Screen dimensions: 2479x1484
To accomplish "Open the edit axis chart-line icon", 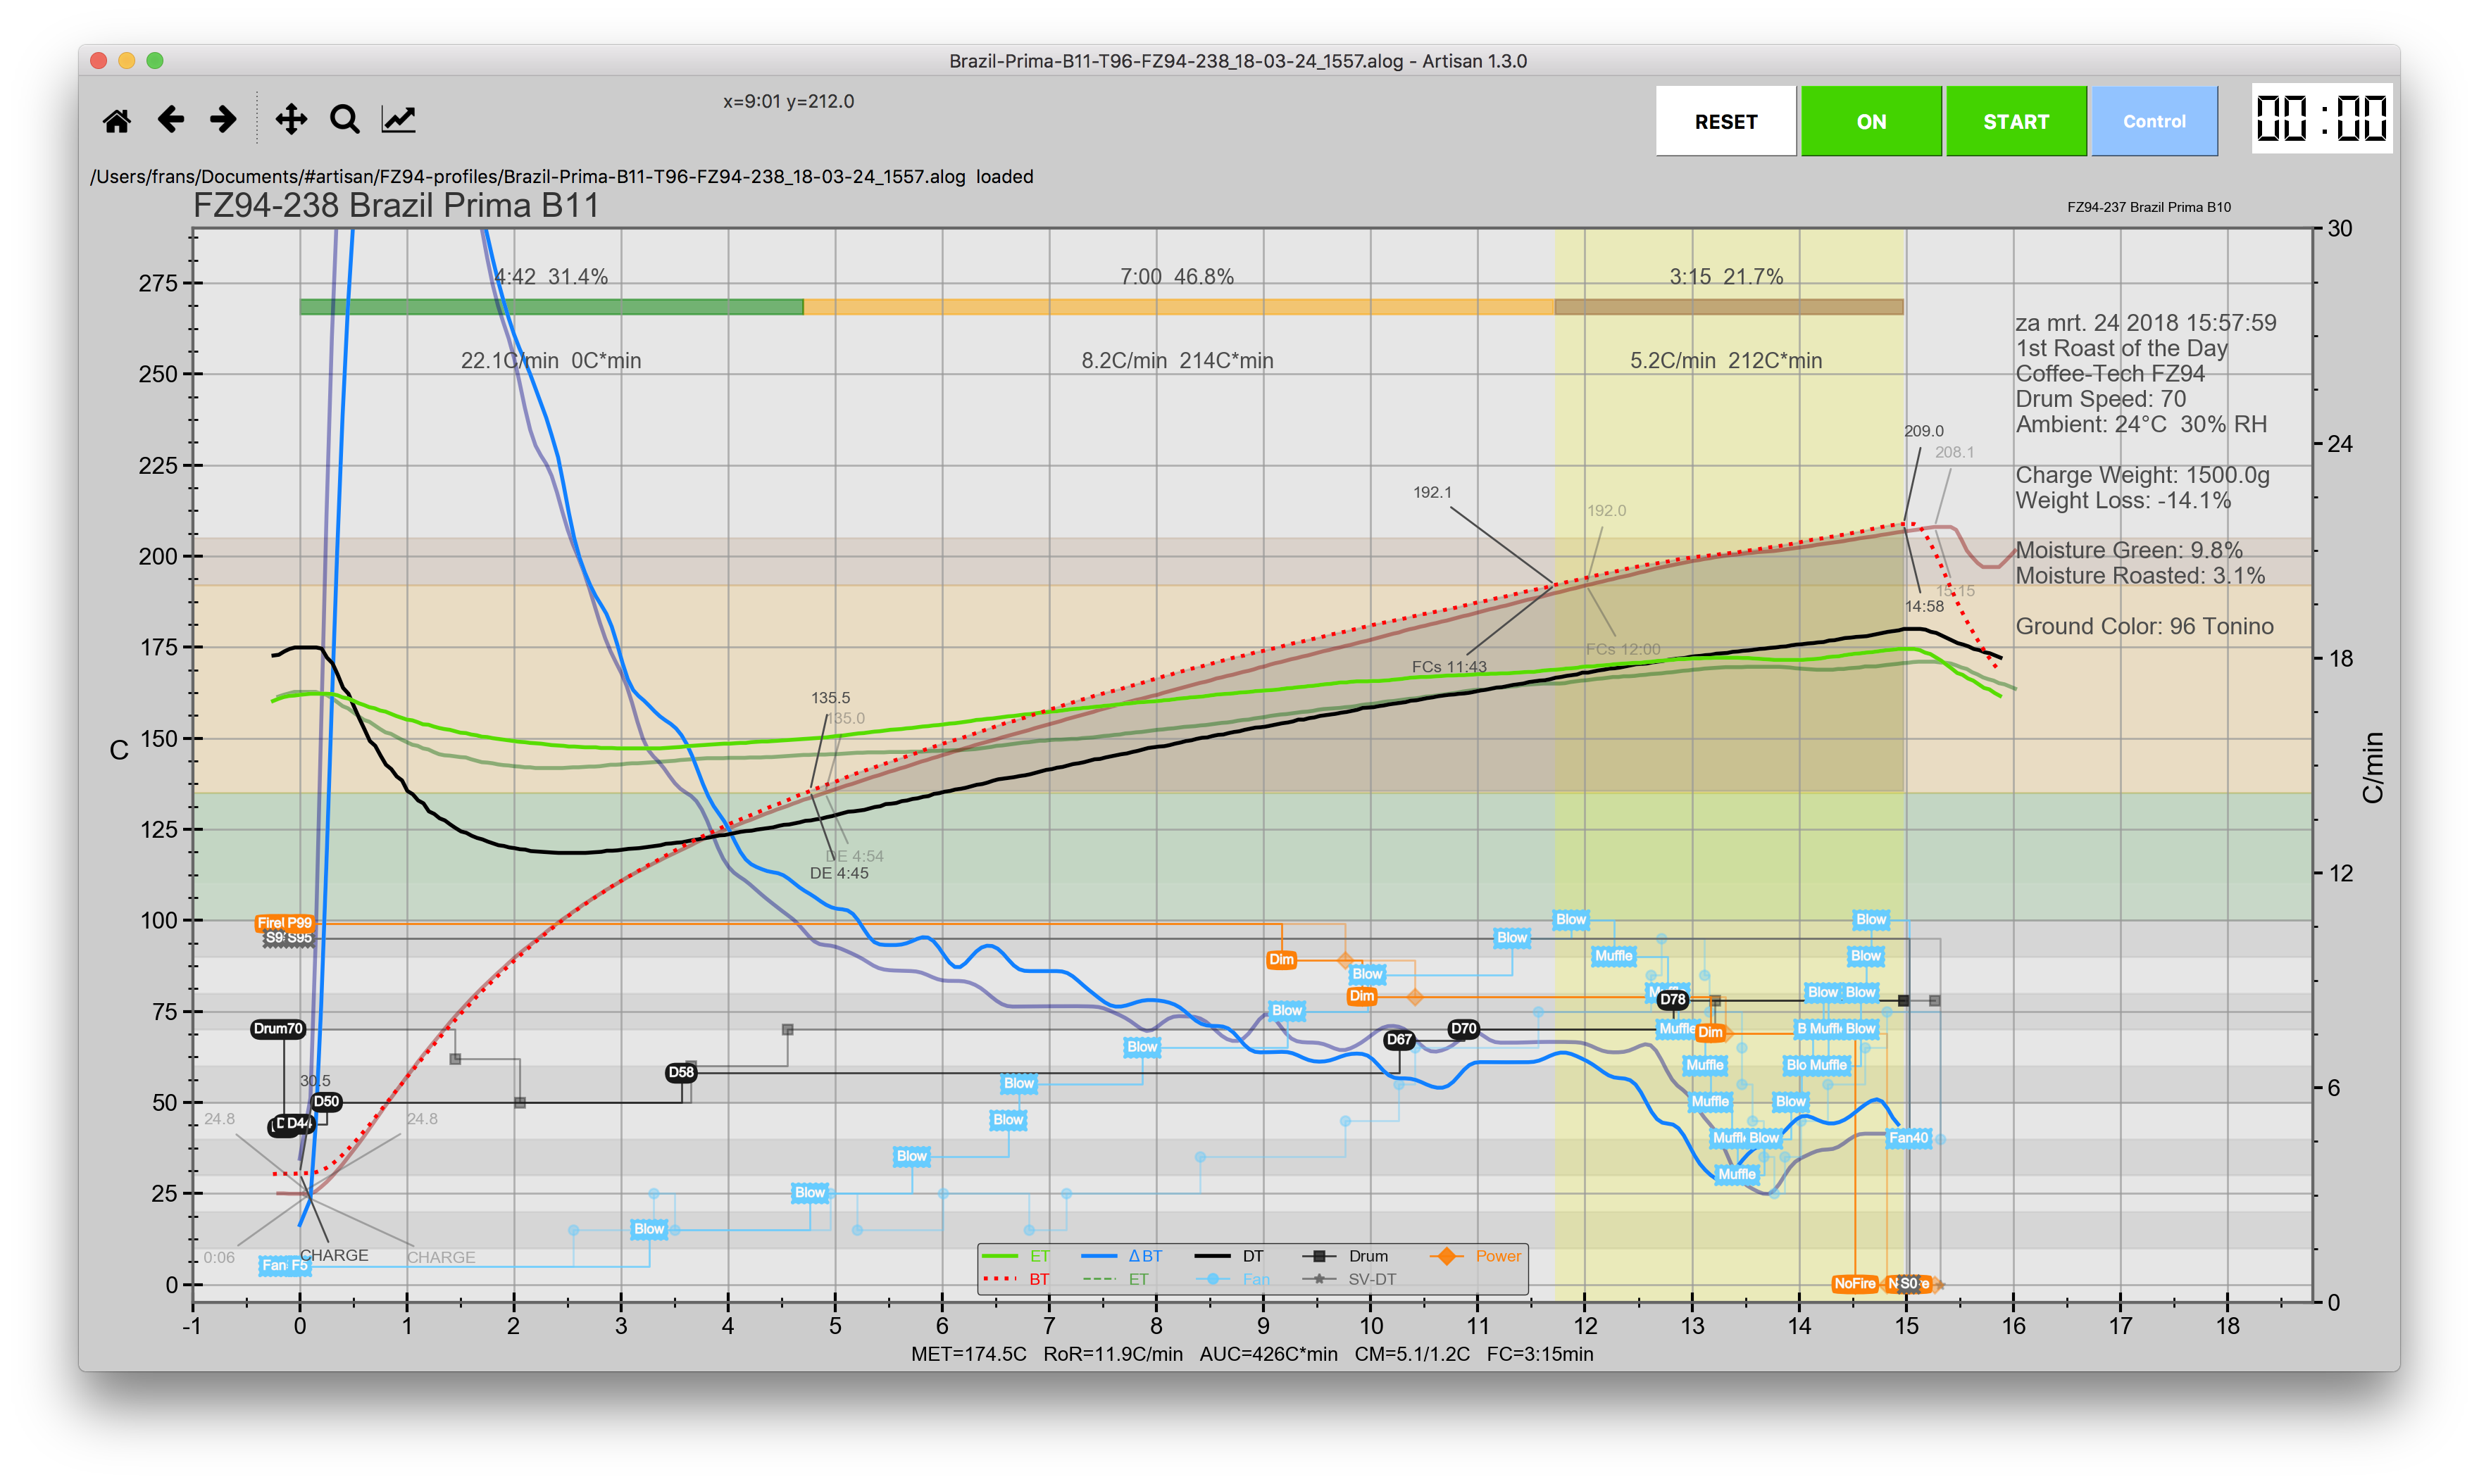I will coord(398,120).
